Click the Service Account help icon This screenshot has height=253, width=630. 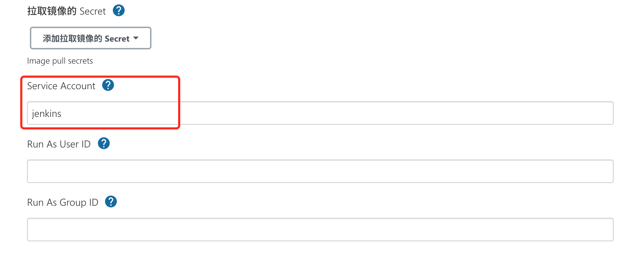(x=108, y=85)
